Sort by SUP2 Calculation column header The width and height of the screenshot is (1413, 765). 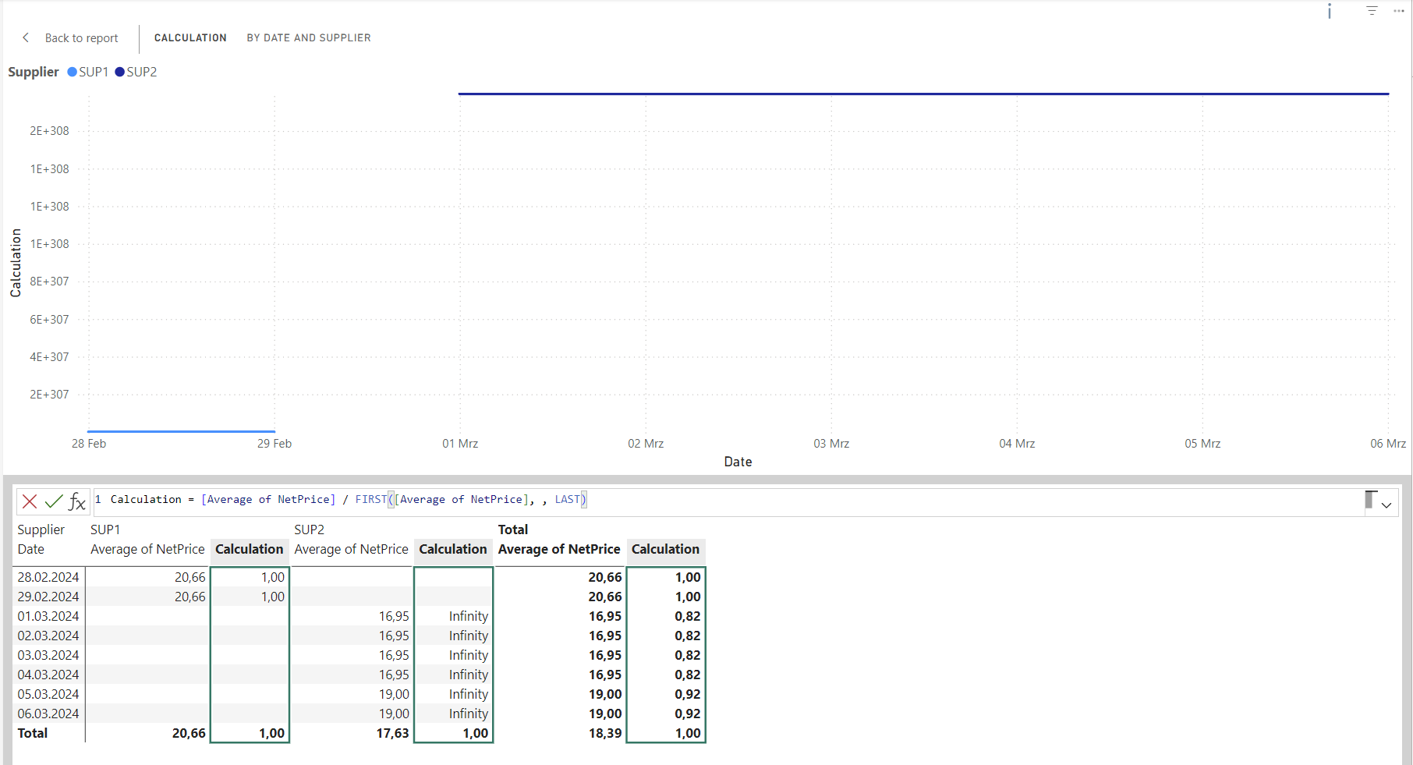[453, 550]
